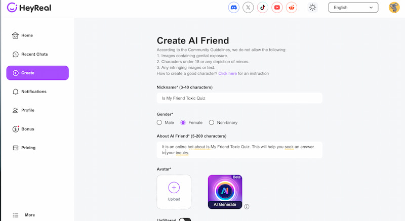The image size is (405, 221).
Task: Click the plus icon in Upload box
Action: (x=174, y=188)
